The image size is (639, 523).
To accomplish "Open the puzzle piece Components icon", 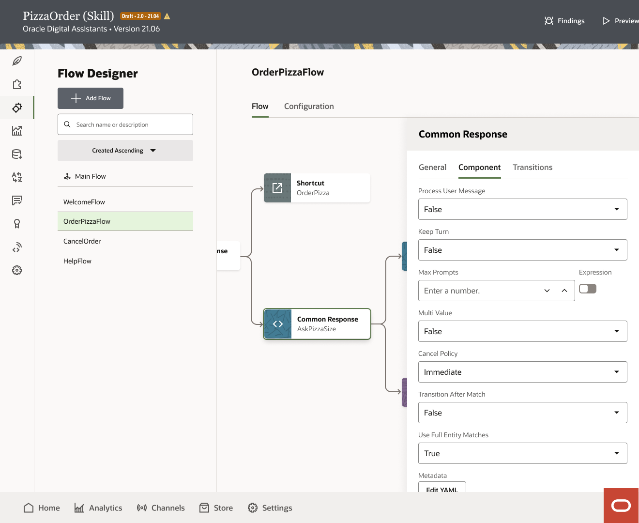I will [x=17, y=84].
